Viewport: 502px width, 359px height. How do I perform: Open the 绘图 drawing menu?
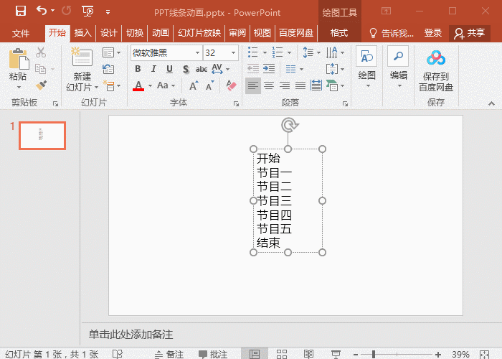click(367, 67)
